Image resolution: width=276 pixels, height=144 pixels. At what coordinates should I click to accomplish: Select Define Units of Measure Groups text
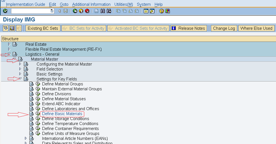(71, 133)
